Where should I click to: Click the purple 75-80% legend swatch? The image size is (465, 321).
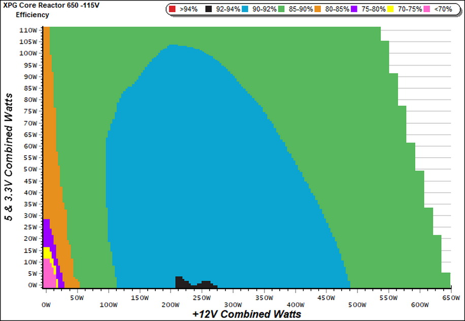pos(354,9)
